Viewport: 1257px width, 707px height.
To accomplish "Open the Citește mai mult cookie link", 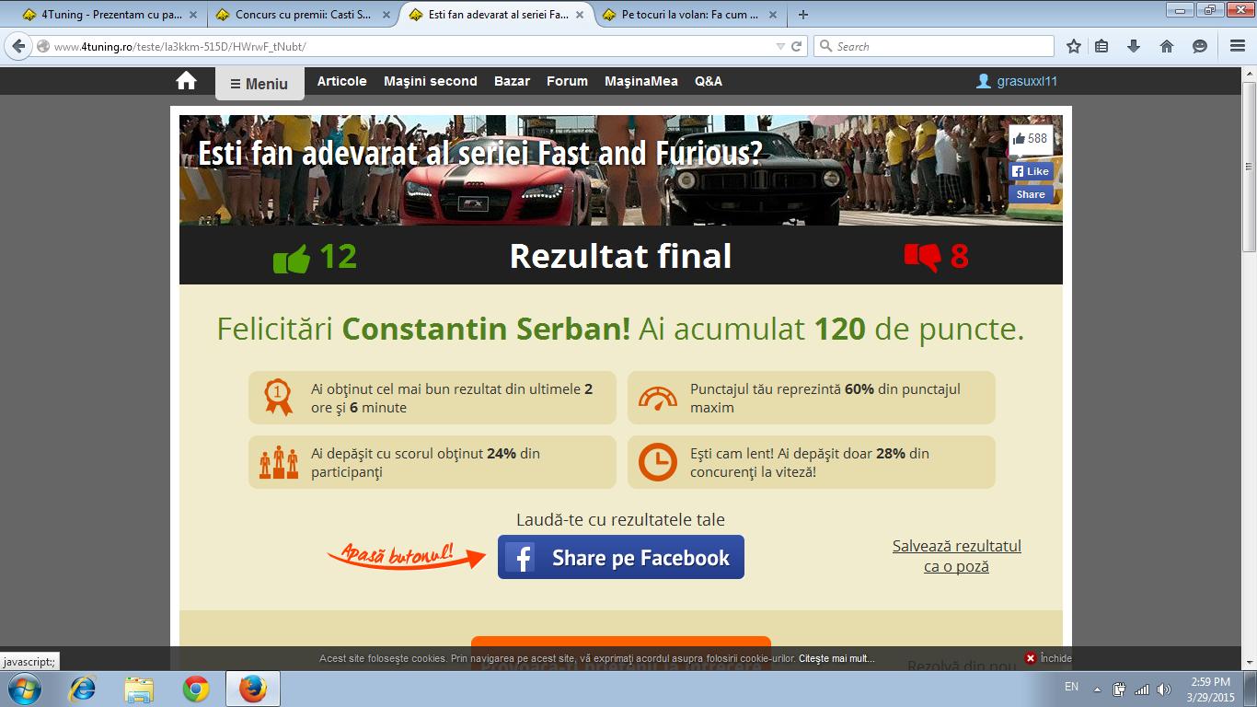I will tap(836, 658).
